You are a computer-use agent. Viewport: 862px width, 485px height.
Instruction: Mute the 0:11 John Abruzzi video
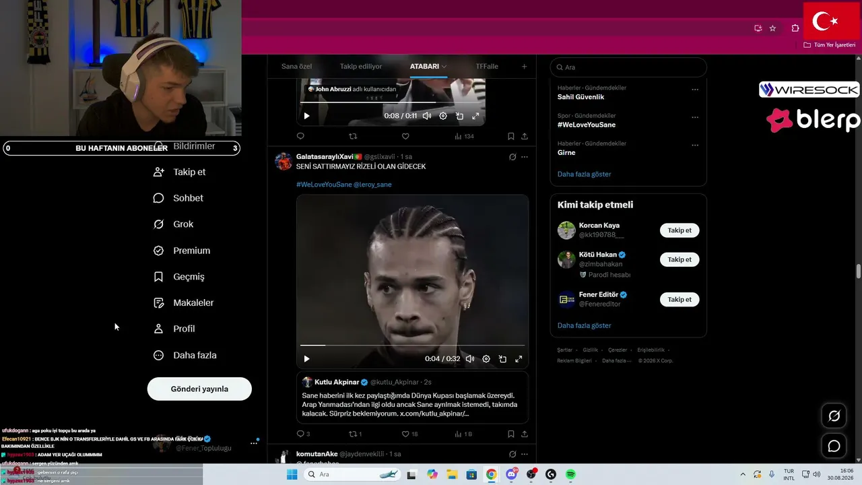point(427,116)
